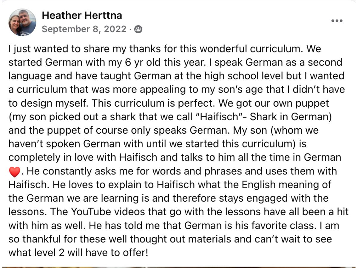Click the author name Heather Herttna

coord(82,15)
